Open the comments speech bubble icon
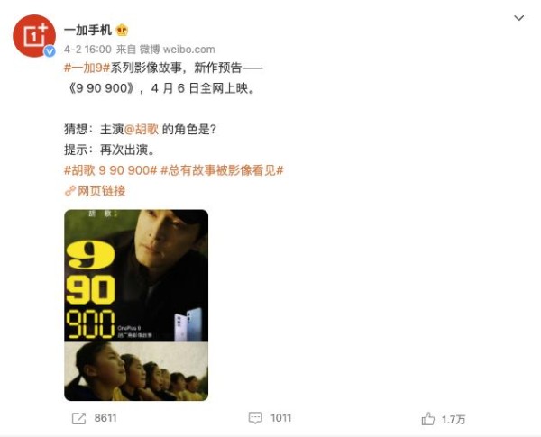This screenshot has width=541, height=437. (x=255, y=418)
